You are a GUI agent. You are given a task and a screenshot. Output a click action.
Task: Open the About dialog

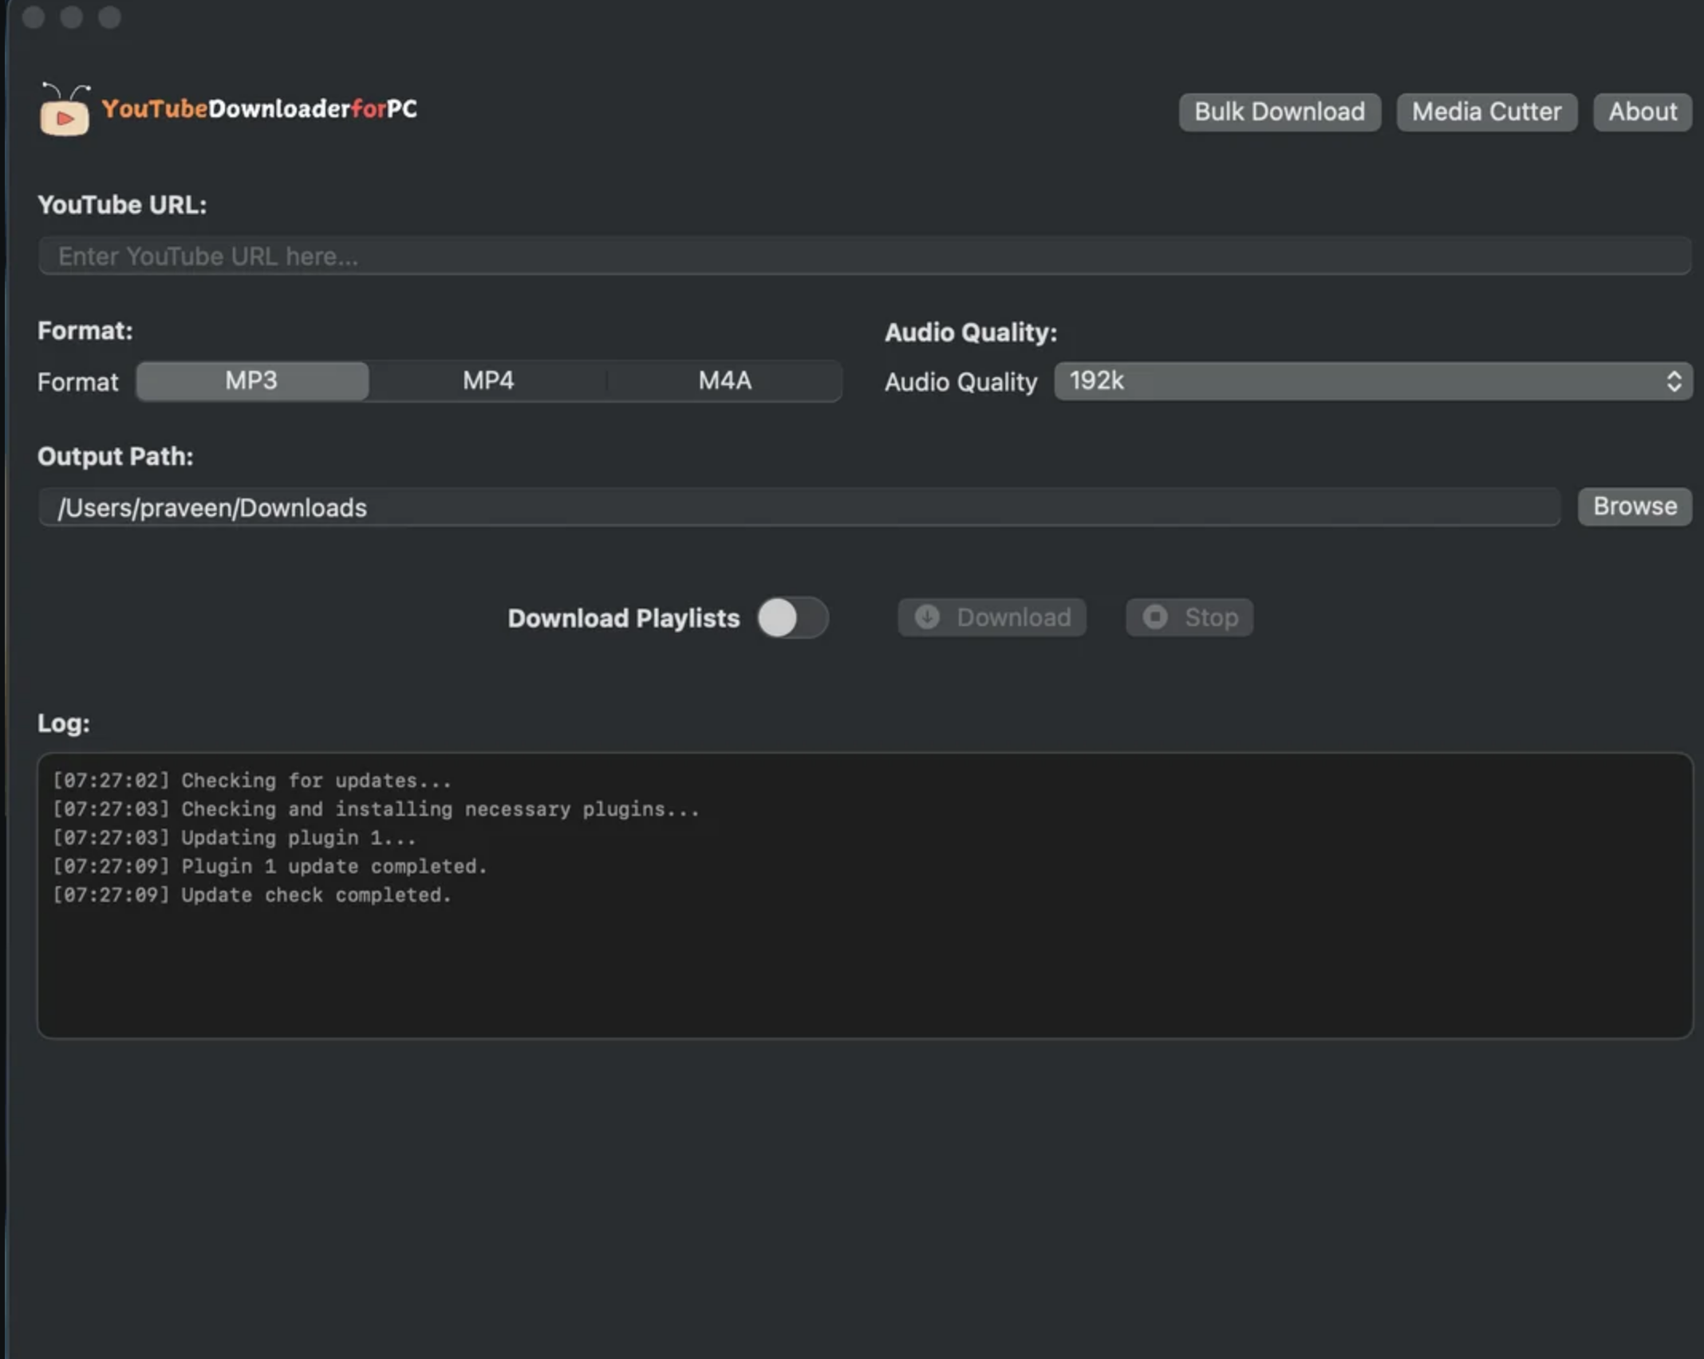tap(1641, 112)
